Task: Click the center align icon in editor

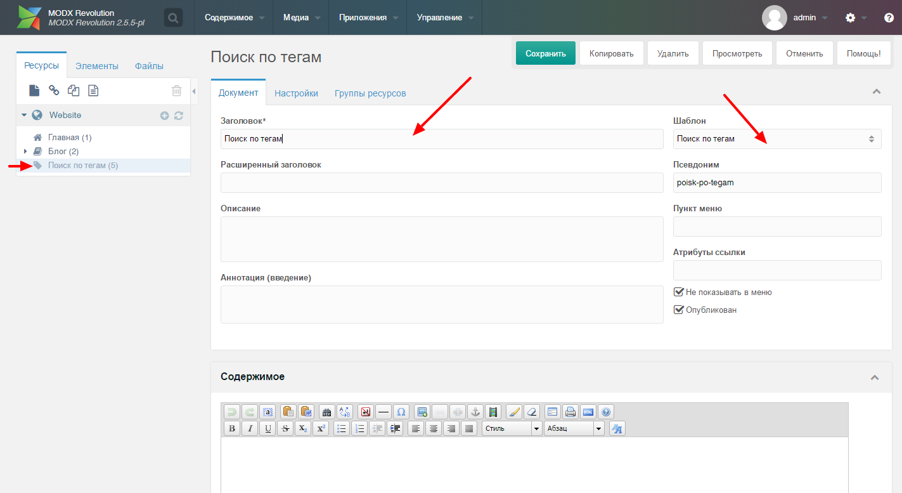Action: pyautogui.click(x=434, y=428)
